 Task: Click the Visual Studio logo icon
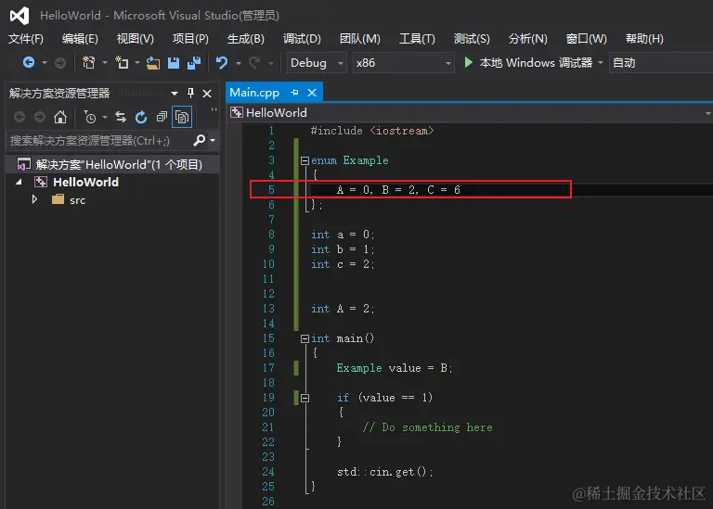(19, 16)
